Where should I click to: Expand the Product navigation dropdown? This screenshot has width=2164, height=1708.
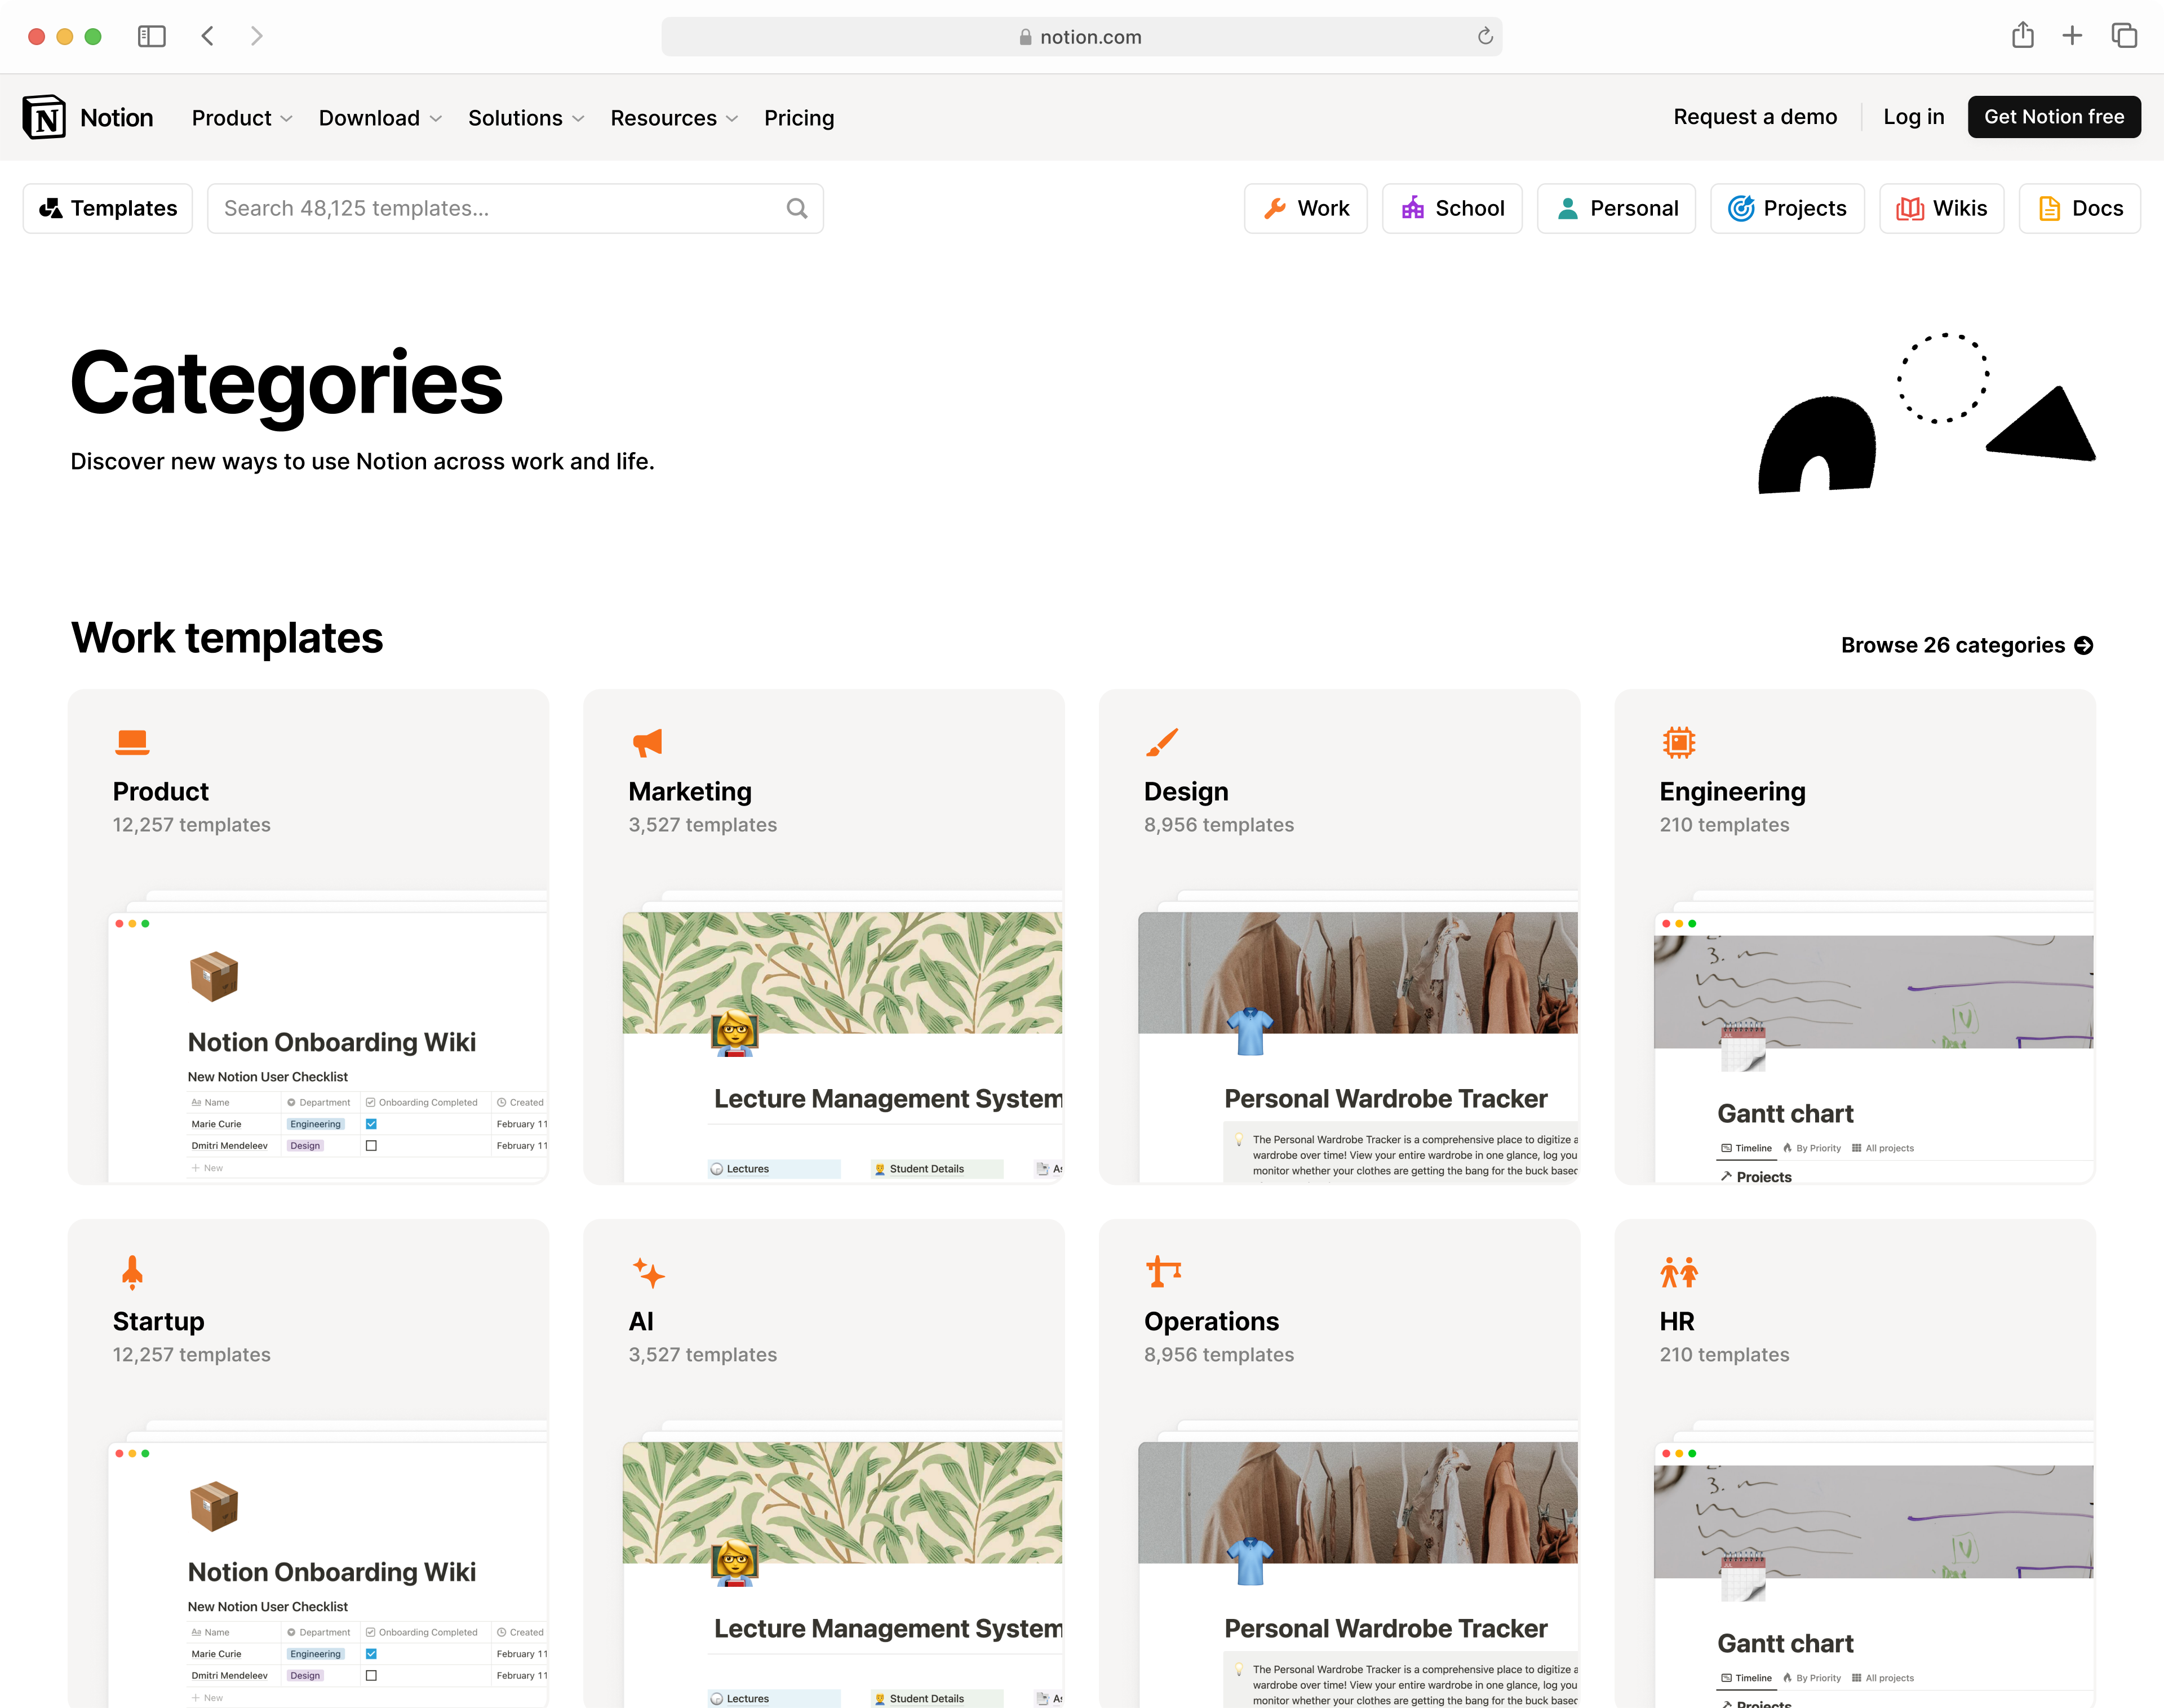pyautogui.click(x=242, y=118)
